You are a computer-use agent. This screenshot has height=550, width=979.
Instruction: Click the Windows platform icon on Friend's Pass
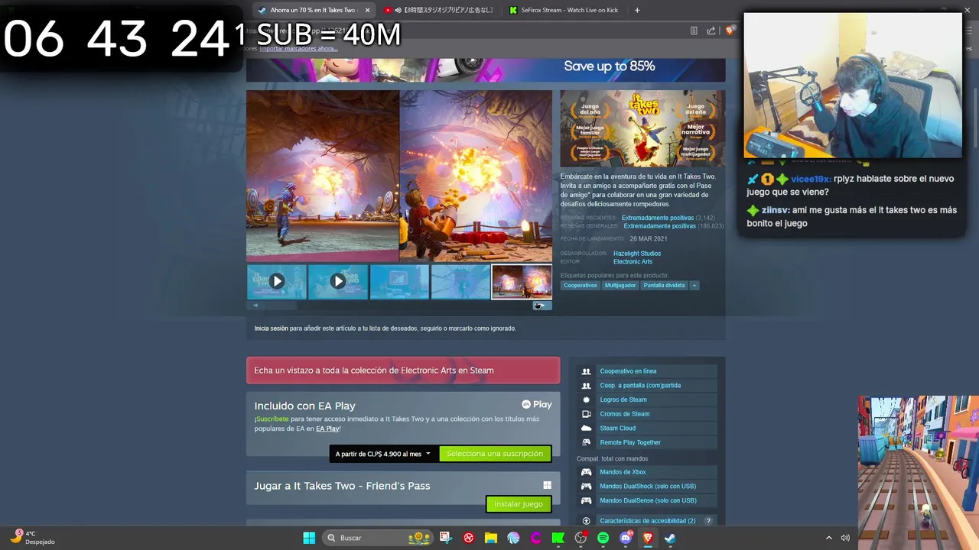click(547, 485)
